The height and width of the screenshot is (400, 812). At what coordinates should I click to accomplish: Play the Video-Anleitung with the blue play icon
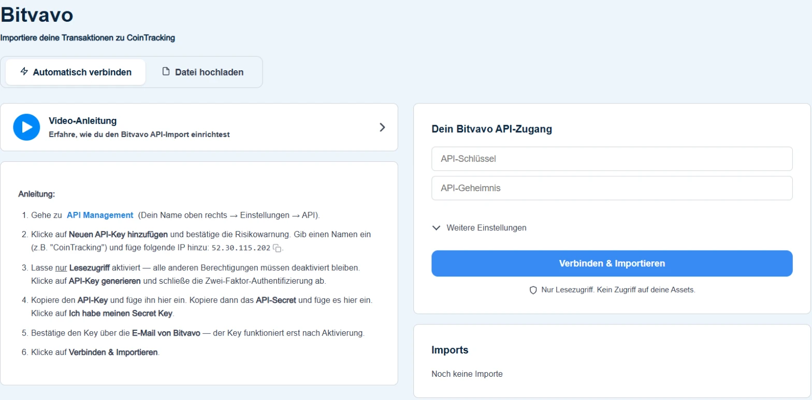(26, 127)
